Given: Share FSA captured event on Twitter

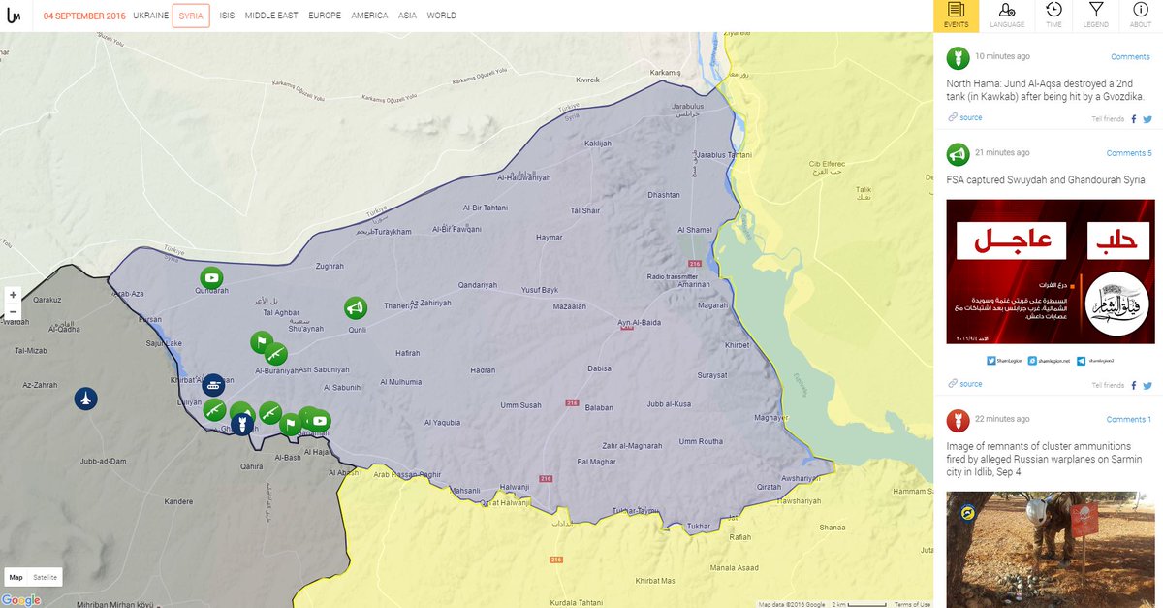Looking at the screenshot, I should (1147, 385).
